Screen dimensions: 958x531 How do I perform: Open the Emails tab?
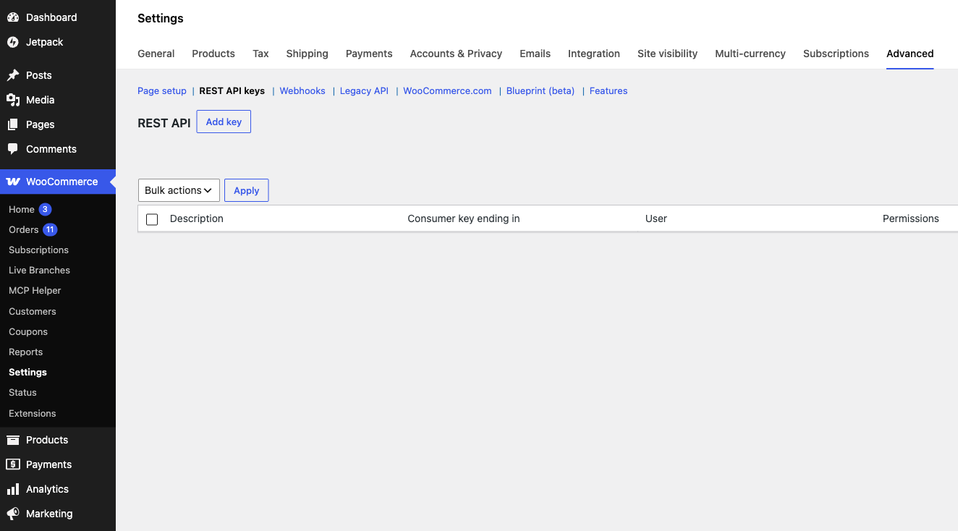(535, 54)
